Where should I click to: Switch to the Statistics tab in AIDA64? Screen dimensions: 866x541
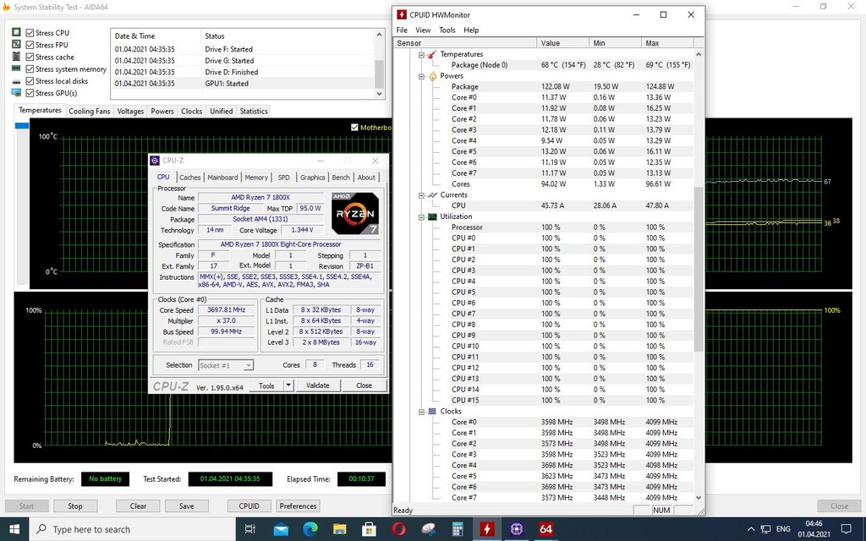[254, 111]
